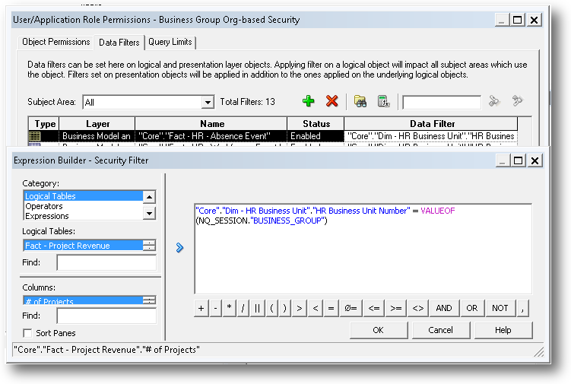This screenshot has width=571, height=384.
Task: Close the Expression Builder window
Action: coord(535,160)
